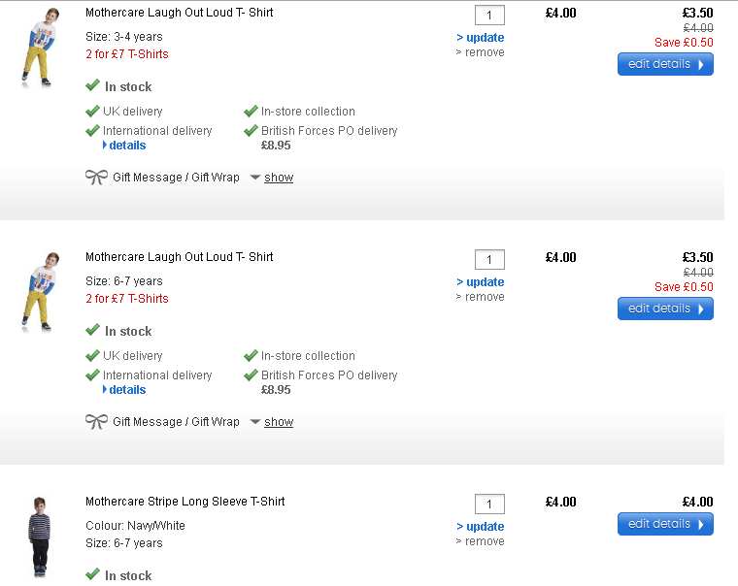Expand delivery 'details' under the 3-4 years item
This screenshot has width=738, height=586.
coord(127,146)
